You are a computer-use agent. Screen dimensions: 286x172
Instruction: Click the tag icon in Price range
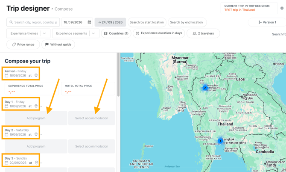click(14, 44)
